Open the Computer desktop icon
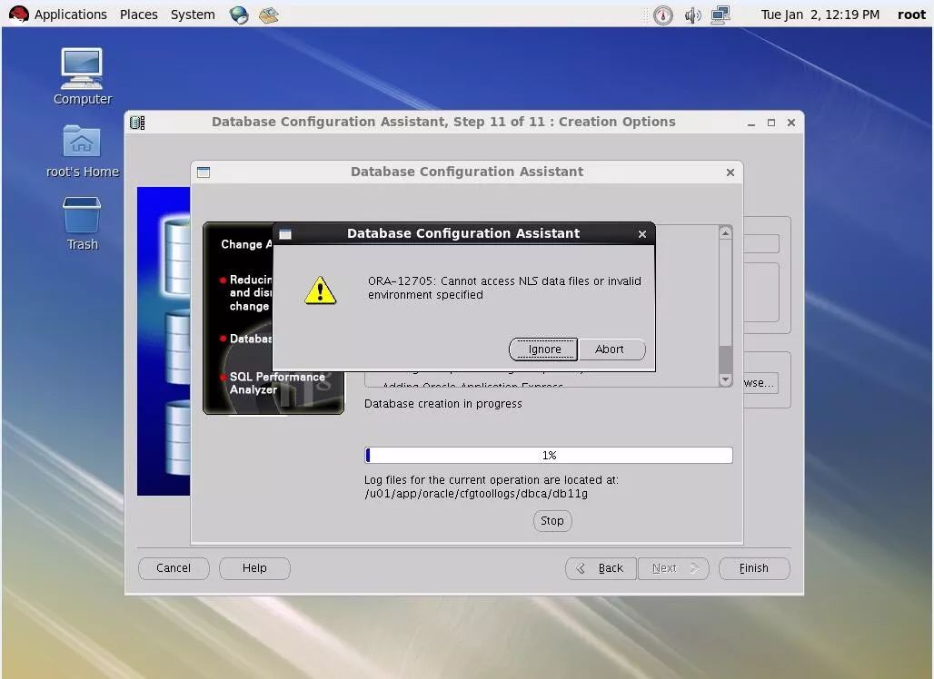Image resolution: width=934 pixels, height=679 pixels. pos(82,77)
